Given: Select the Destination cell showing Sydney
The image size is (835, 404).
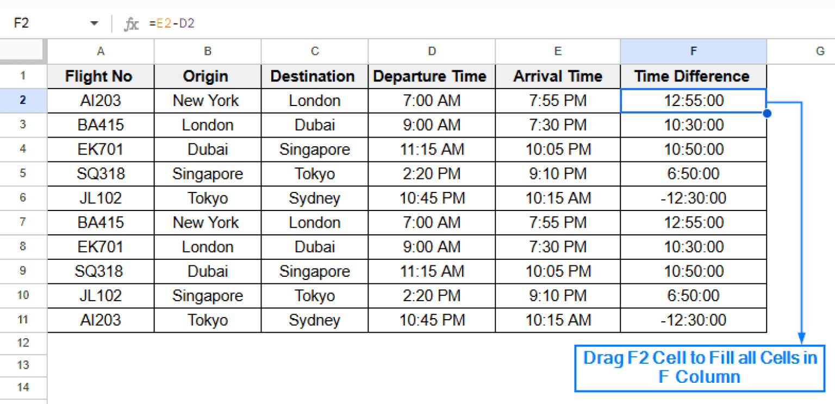Looking at the screenshot, I should [x=314, y=198].
